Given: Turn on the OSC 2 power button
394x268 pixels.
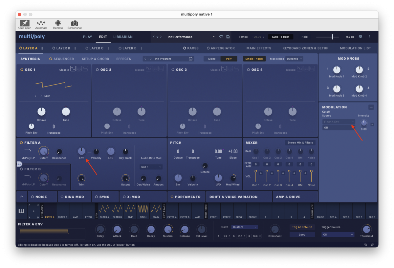Looking at the screenshot, I should pyautogui.click(x=98, y=70).
